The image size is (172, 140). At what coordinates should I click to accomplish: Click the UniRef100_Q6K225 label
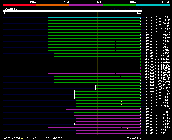coord(157,109)
